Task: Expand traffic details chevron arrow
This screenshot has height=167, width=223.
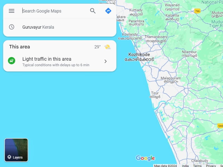Action: click(x=106, y=61)
